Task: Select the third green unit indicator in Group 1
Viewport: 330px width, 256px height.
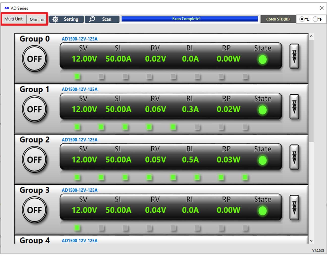Action: click(x=125, y=127)
